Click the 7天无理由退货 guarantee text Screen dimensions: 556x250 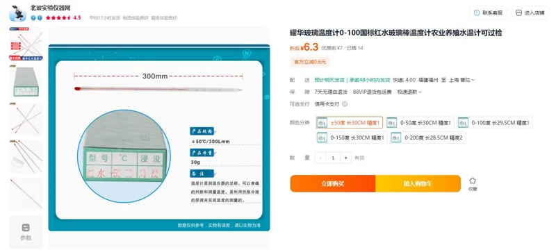pos(331,92)
